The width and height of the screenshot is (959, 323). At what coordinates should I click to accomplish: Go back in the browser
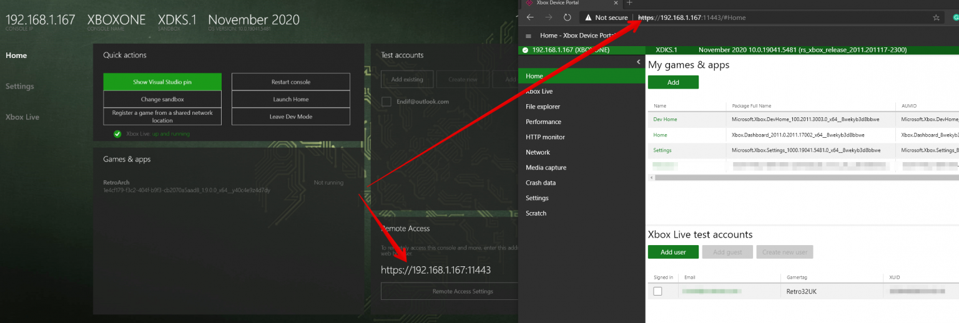coord(529,17)
